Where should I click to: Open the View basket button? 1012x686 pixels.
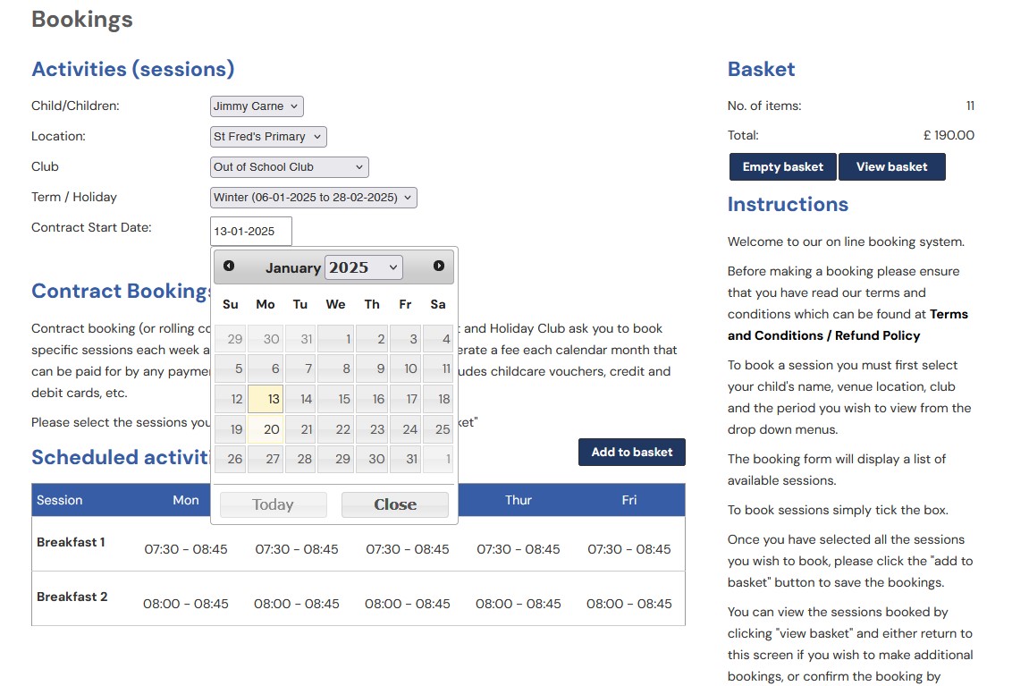click(x=891, y=167)
